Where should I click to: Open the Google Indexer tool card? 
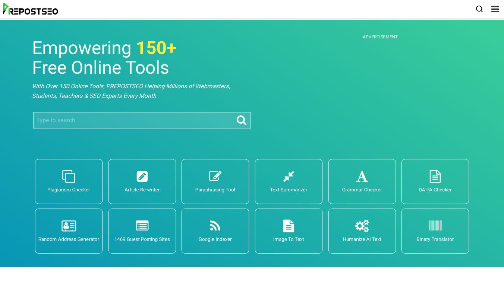[x=215, y=231]
